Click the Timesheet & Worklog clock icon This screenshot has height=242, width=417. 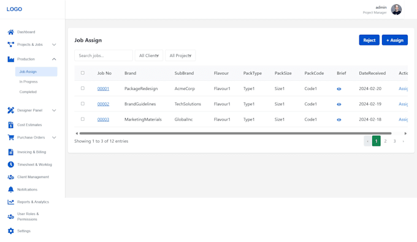tap(10, 165)
